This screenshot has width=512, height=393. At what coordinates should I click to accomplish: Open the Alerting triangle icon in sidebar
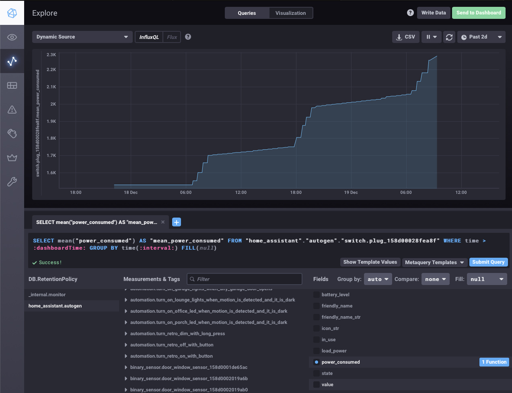(x=12, y=110)
